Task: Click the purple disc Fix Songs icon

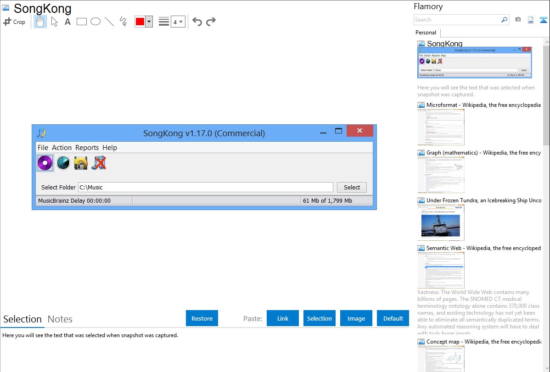Action: [45, 163]
